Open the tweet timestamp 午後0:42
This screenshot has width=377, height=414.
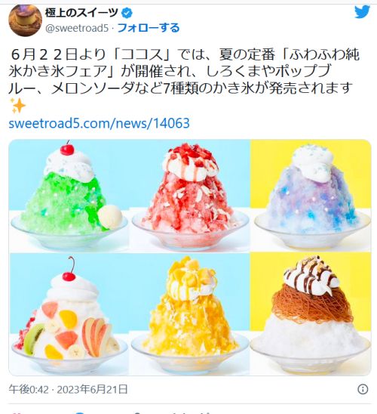[x=29, y=389]
